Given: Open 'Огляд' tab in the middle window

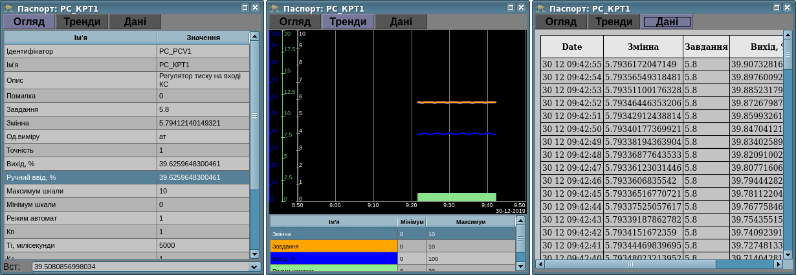Looking at the screenshot, I should 295,21.
